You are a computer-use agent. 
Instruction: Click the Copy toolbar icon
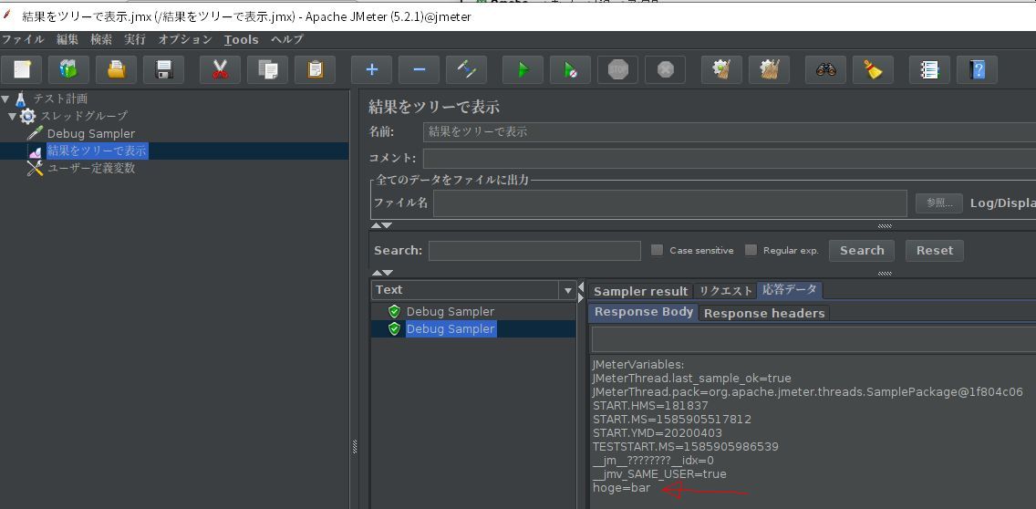267,69
